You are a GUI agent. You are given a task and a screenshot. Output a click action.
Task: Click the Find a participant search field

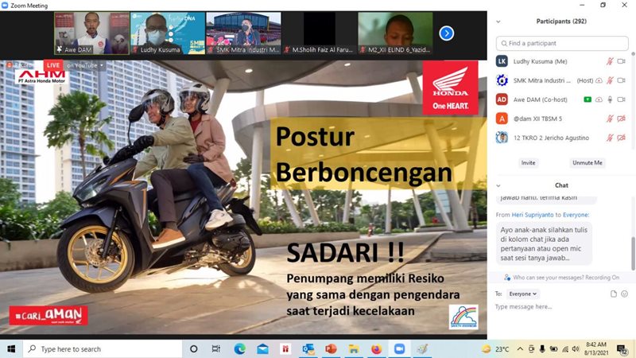click(x=566, y=43)
